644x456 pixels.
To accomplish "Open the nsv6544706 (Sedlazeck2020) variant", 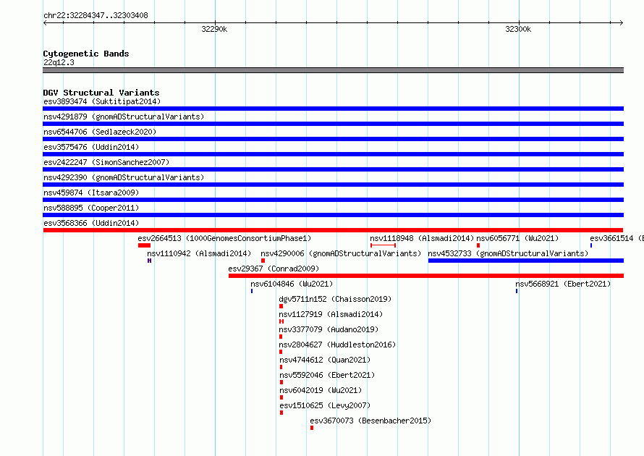I will 100,132.
